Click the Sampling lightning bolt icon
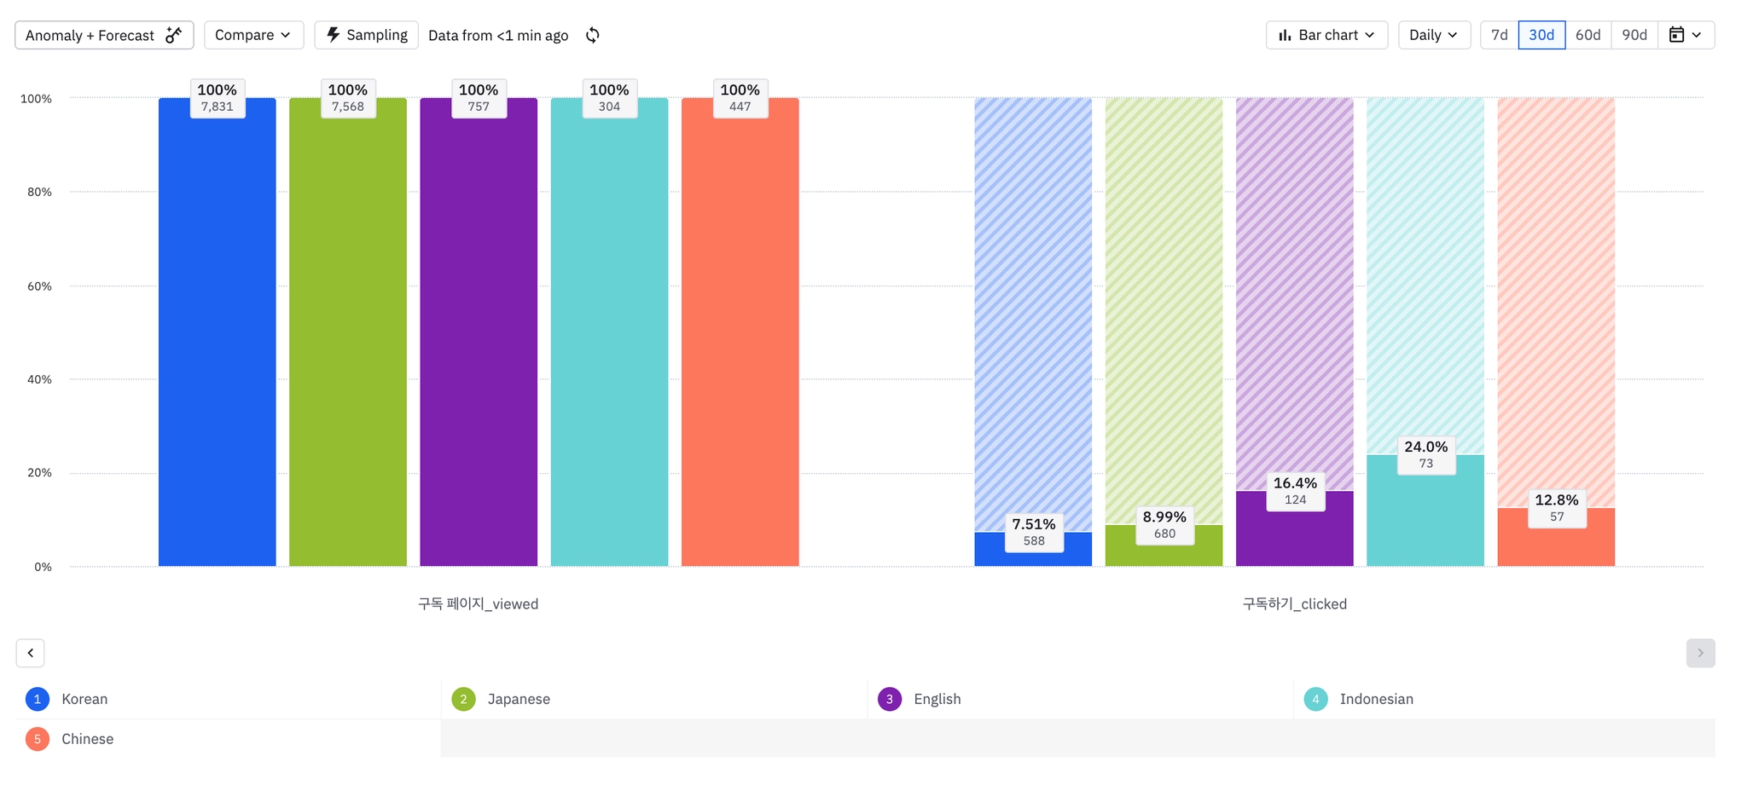Image resolution: width=1747 pixels, height=808 pixels. (x=334, y=35)
